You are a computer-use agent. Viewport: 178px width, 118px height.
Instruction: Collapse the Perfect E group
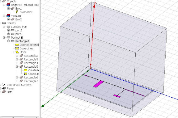[x=4, y=38]
